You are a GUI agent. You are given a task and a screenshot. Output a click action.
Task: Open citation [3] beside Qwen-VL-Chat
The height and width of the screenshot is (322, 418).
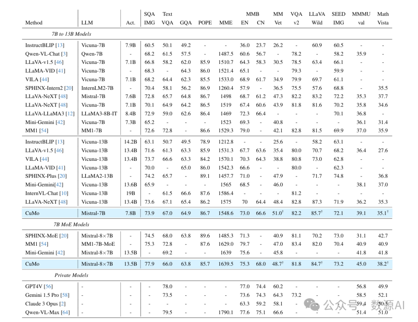[x=64, y=54]
